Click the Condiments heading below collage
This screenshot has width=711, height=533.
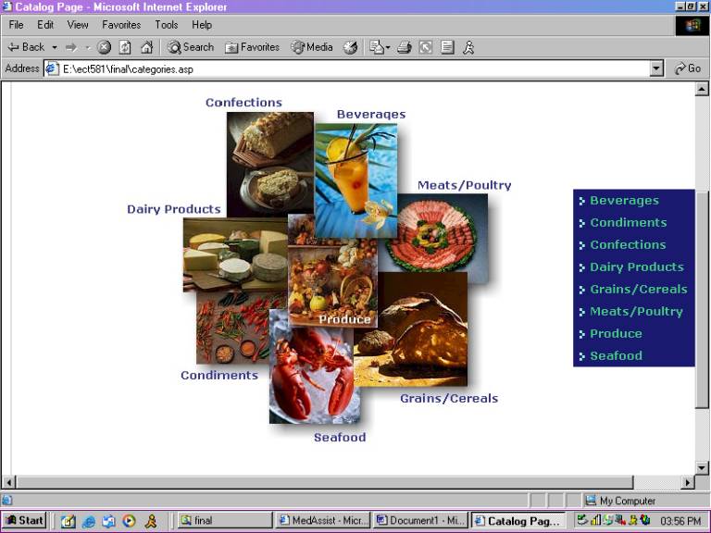219,376
